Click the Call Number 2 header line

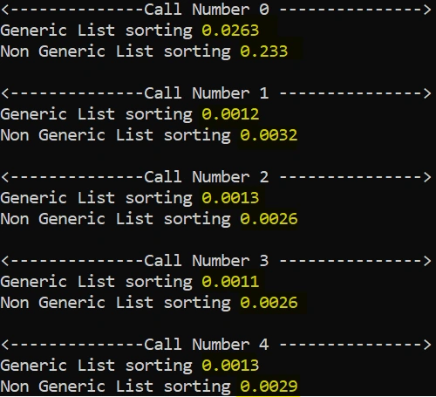(216, 177)
